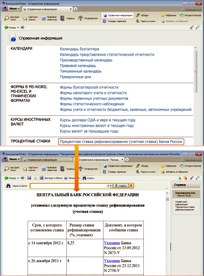Open История поисков in the refinancing rate window

[x=190, y=166]
